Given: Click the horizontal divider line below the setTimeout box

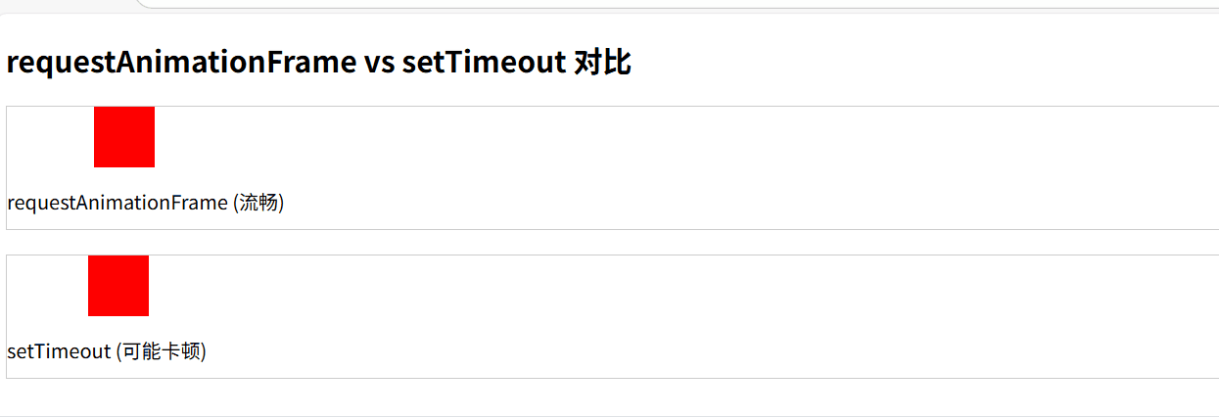Looking at the screenshot, I should [x=587, y=416].
